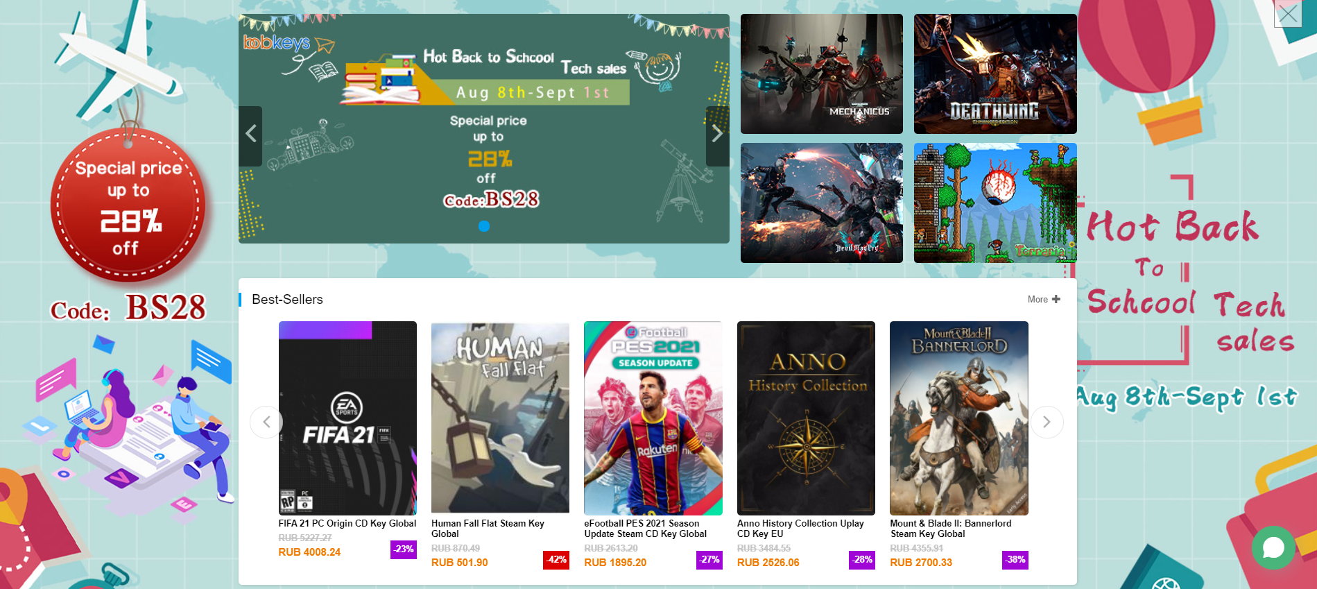Open Deathwing game thumbnail
This screenshot has width=1317, height=589.
(995, 74)
